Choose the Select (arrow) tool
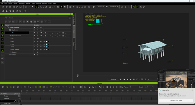Viewport: 195px width, 105px height. (x=33, y=7)
